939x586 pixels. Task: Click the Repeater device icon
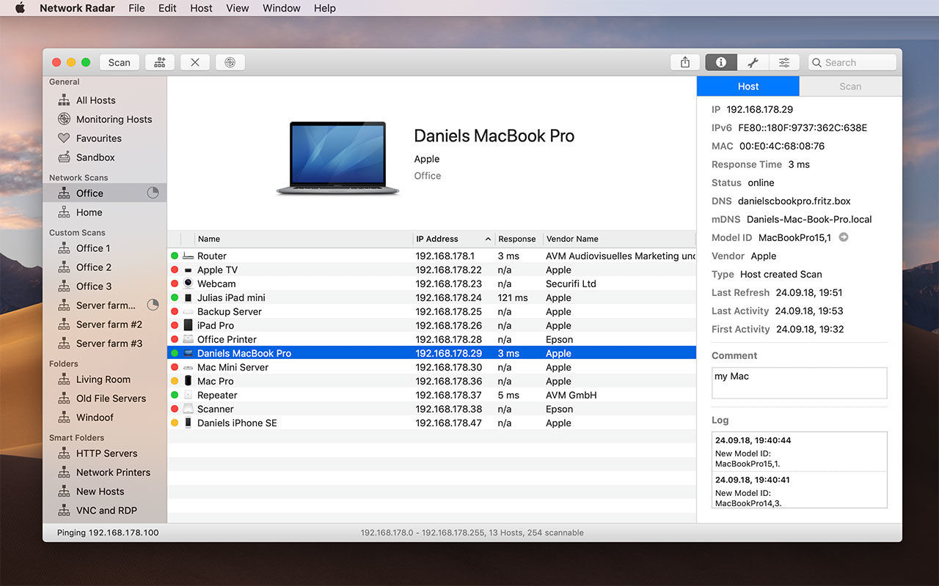coord(189,396)
